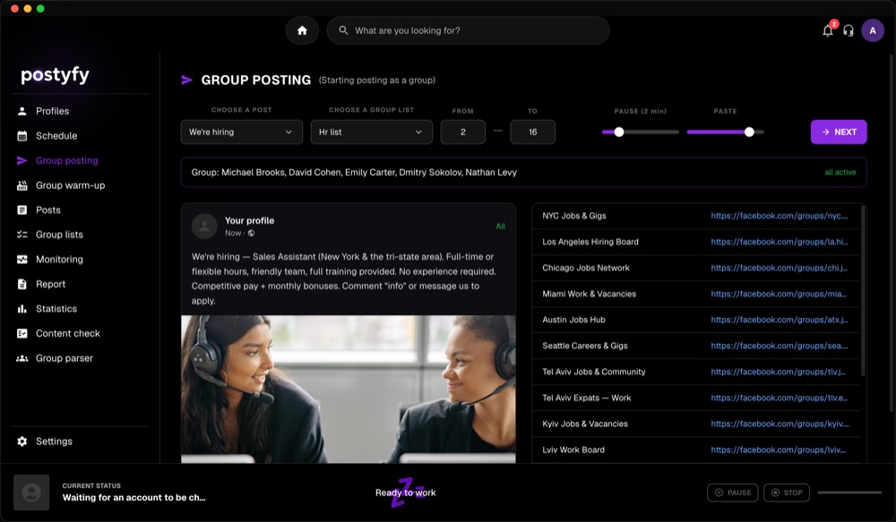This screenshot has width=896, height=522.
Task: Open the Chicago Jobs Network group link
Action: (x=779, y=268)
